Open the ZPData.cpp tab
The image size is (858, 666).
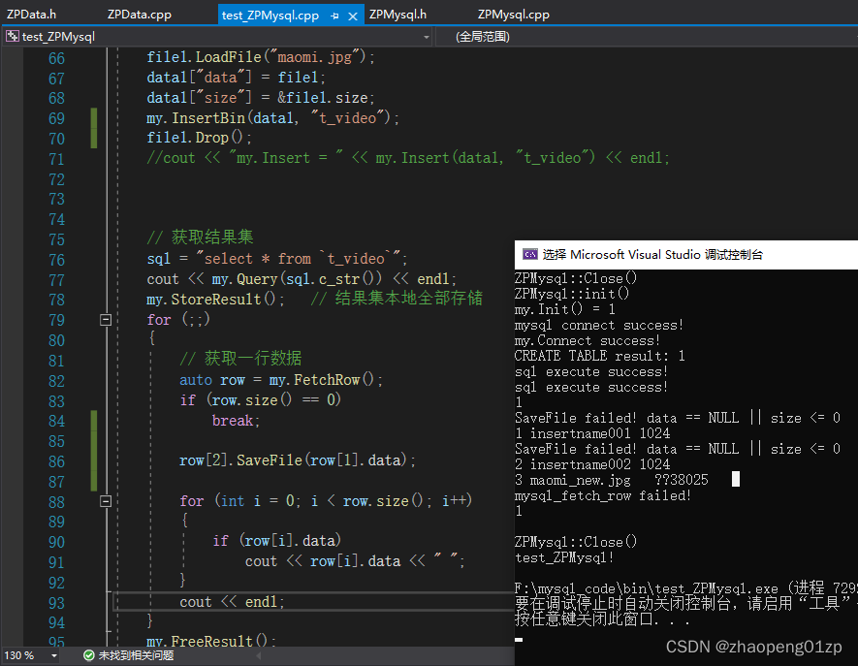tap(139, 15)
